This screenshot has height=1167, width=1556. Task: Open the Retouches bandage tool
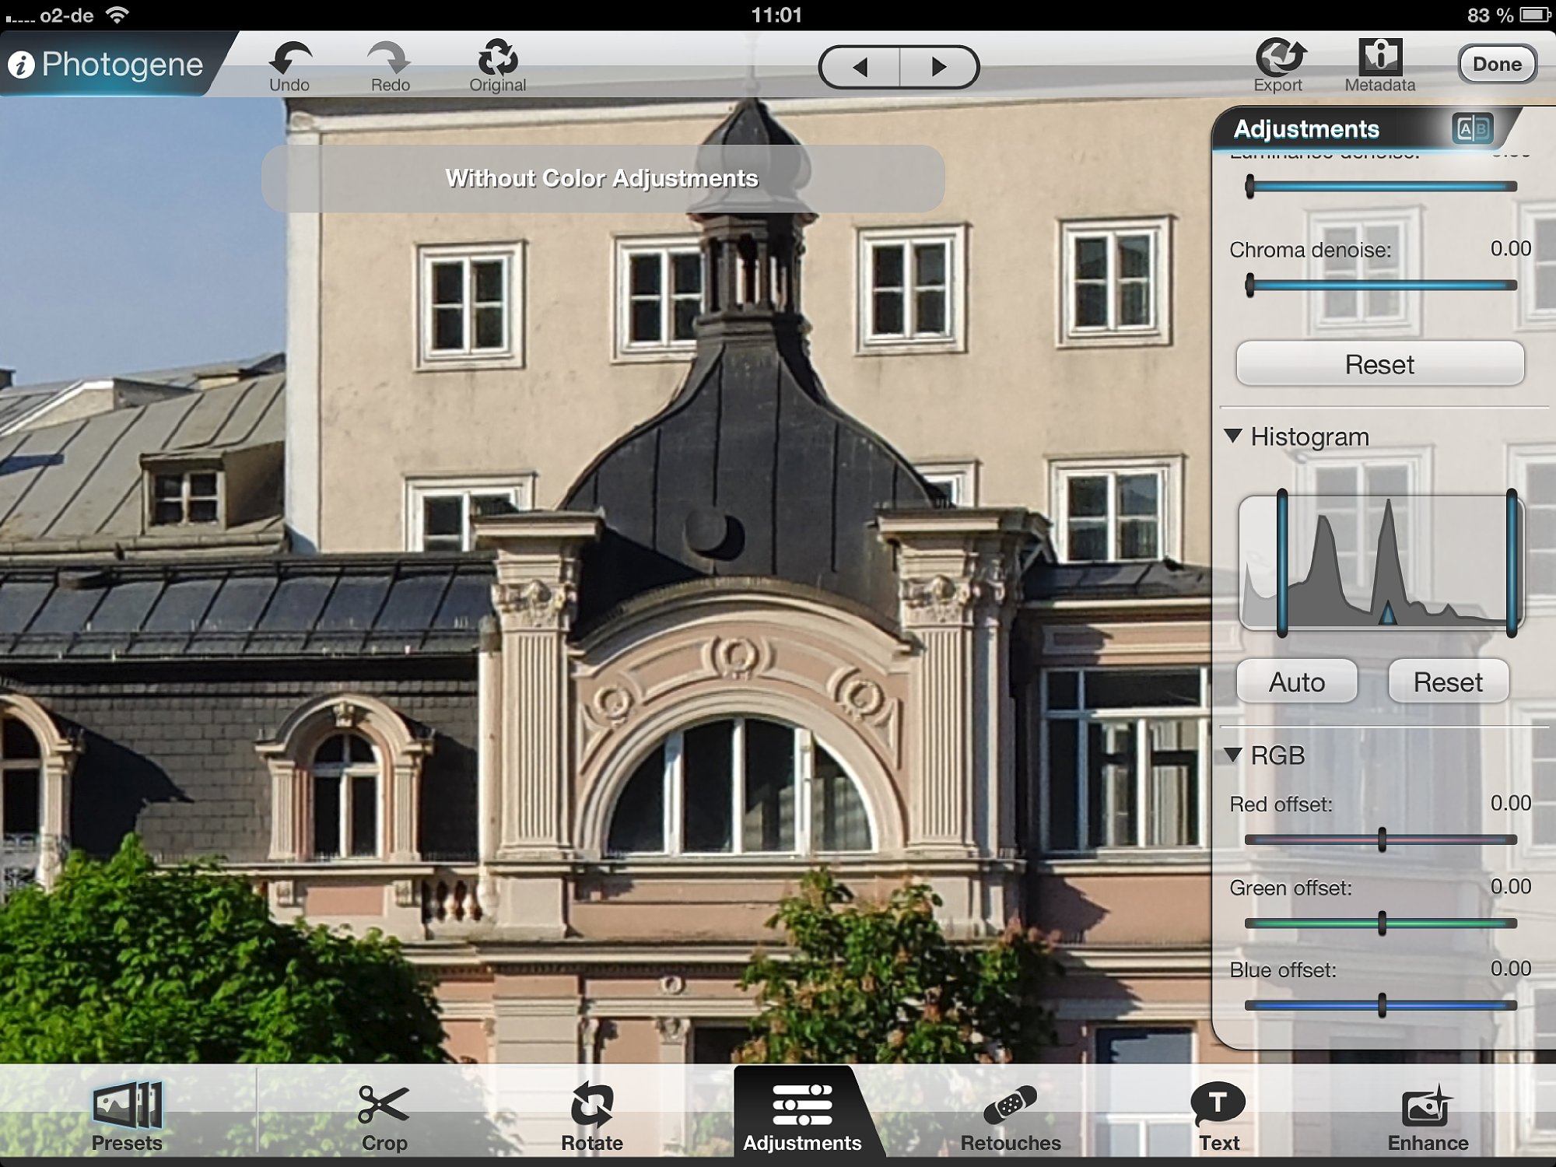(x=1009, y=1106)
